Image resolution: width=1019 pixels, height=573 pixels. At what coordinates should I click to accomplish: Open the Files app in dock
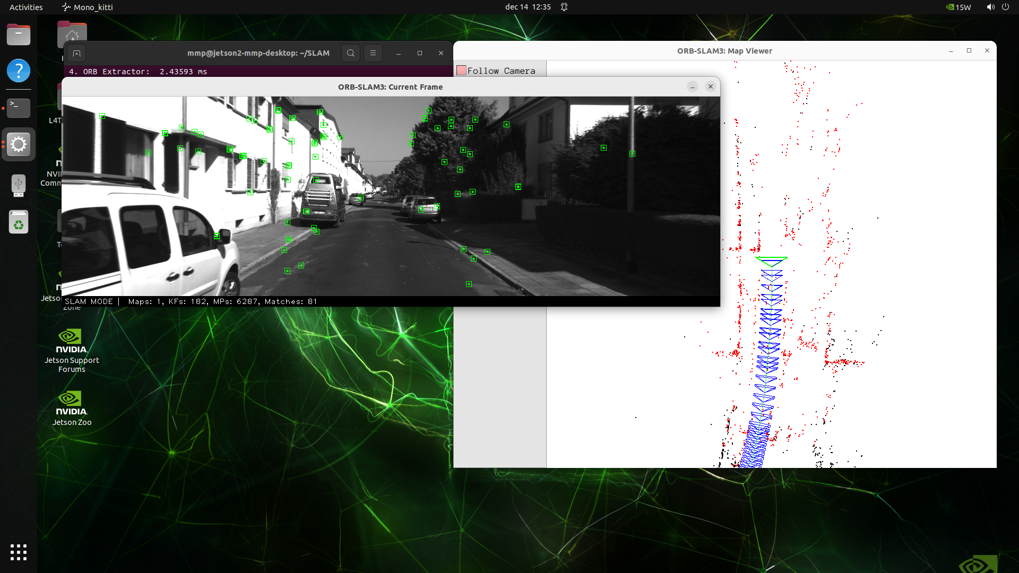coord(19,35)
